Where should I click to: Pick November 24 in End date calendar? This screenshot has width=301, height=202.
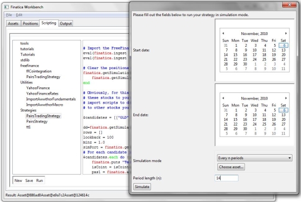coord(255,124)
